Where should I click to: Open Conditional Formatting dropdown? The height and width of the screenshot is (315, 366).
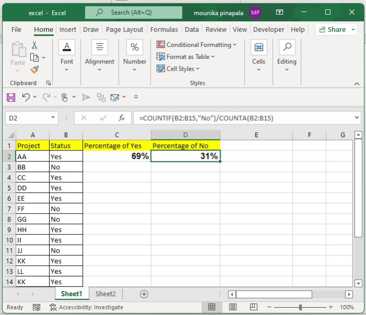pyautogui.click(x=196, y=44)
